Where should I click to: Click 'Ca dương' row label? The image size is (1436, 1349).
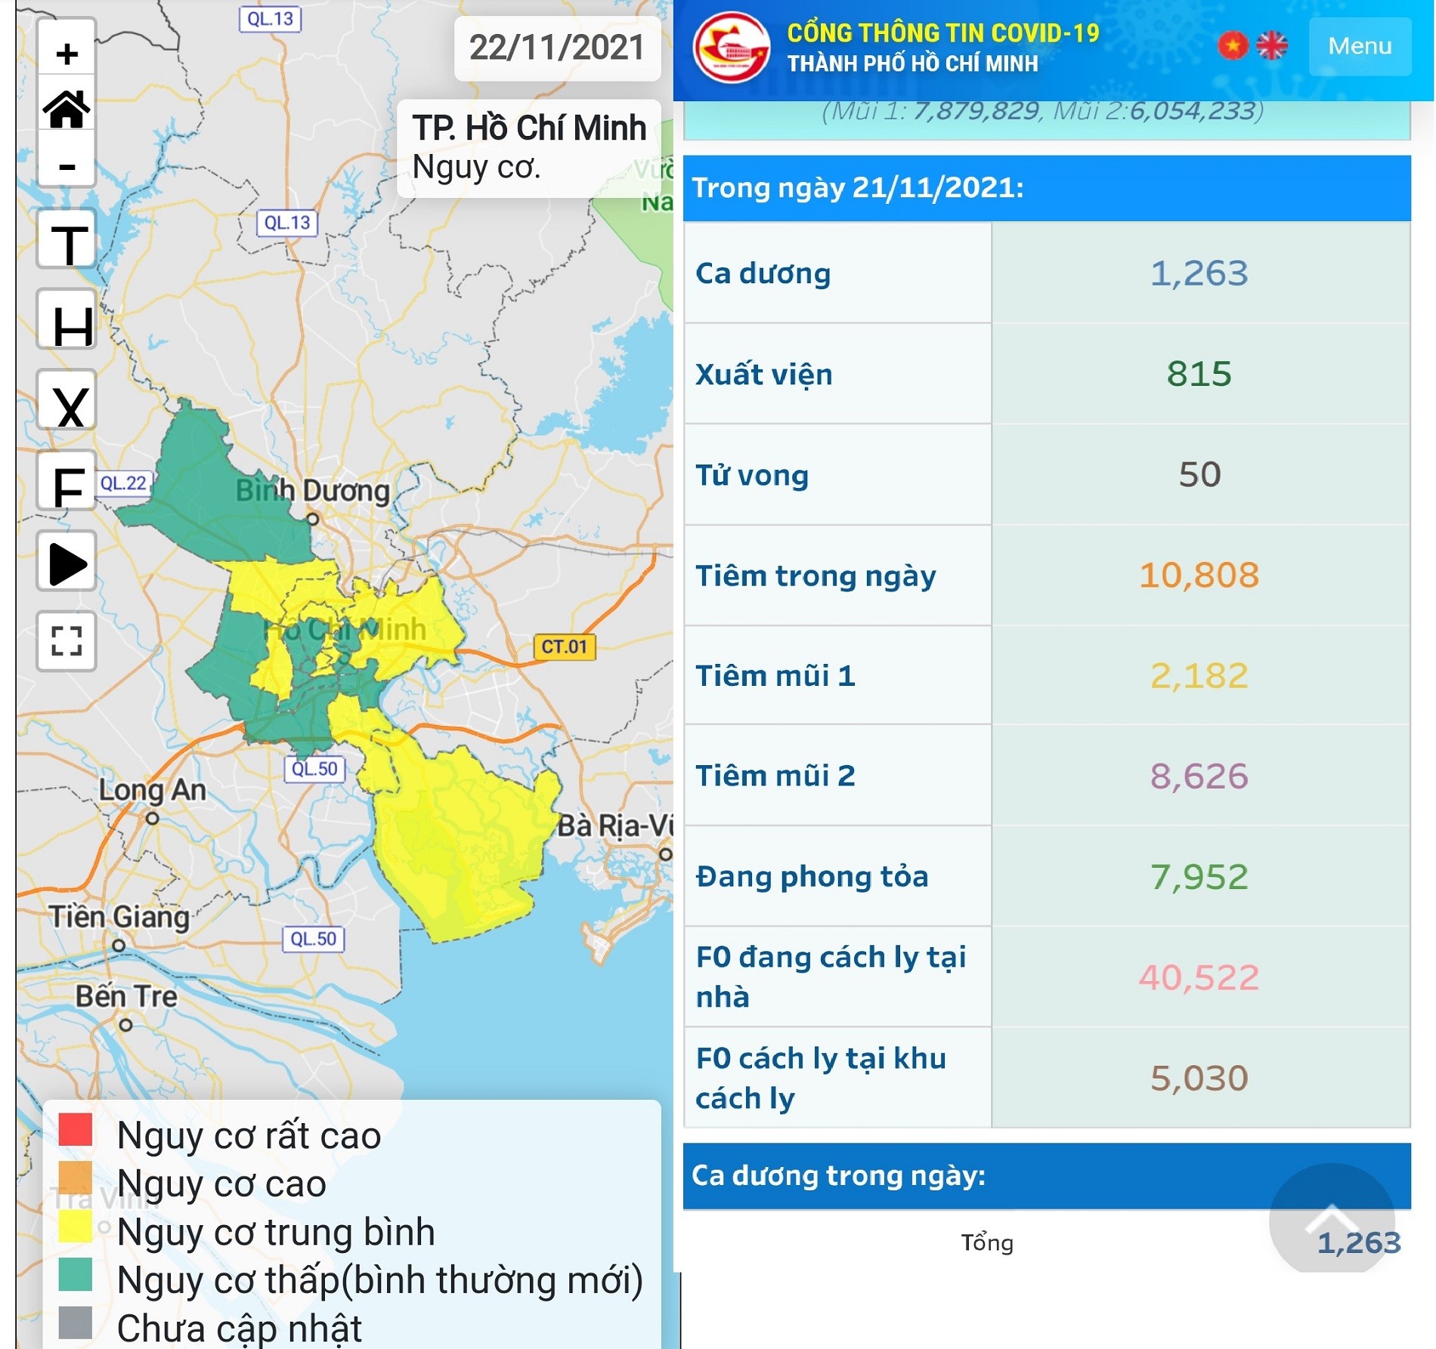click(763, 273)
